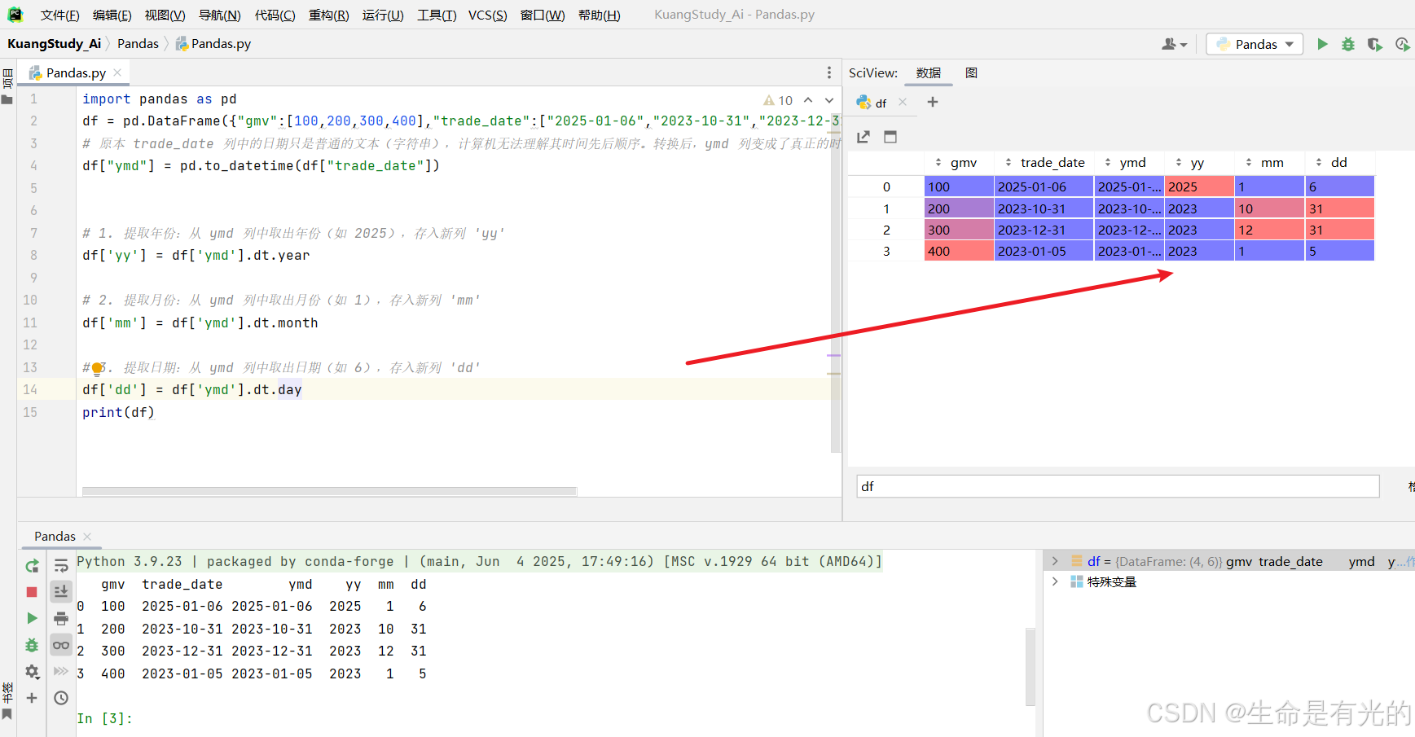Open the 视图(V) menu
The width and height of the screenshot is (1415, 737).
click(x=165, y=15)
